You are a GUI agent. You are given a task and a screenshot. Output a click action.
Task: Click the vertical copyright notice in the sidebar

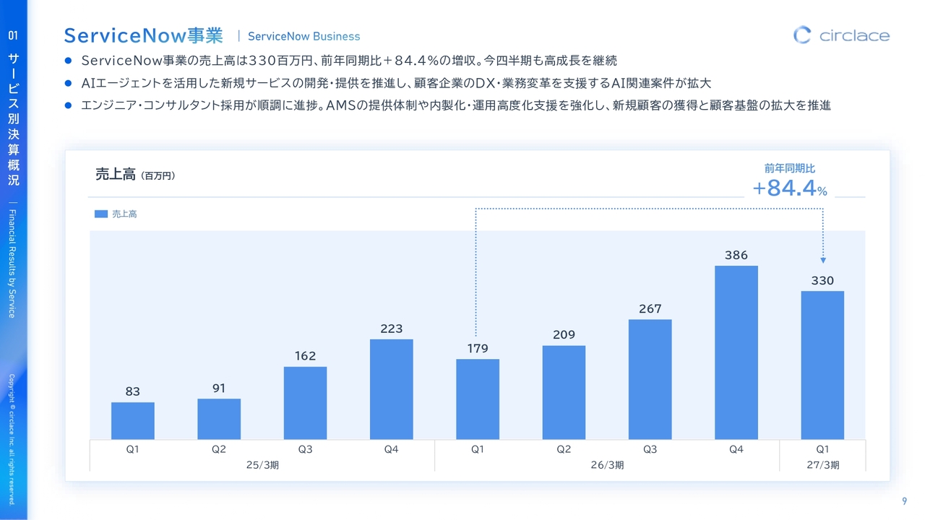[x=13, y=439]
